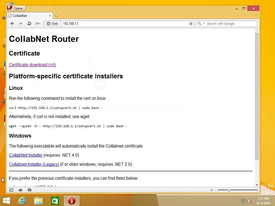Image resolution: width=275 pixels, height=206 pixels.
Task: Open Windows Store from taskbar
Action: (x=55, y=201)
